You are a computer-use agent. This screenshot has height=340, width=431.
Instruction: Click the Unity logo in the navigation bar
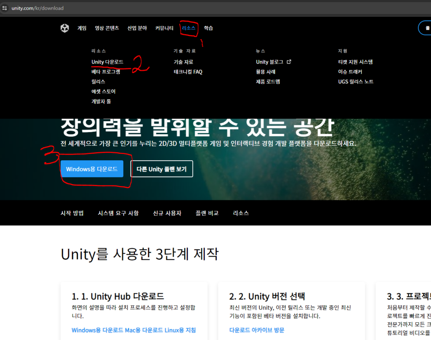(65, 28)
